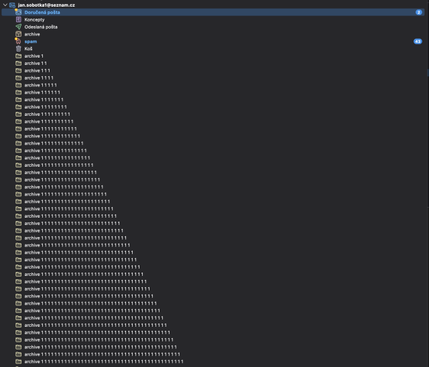Click the archive box icon

point(19,34)
